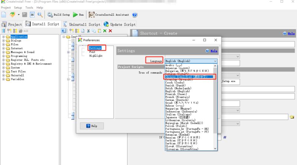Expand the Dialogs folder in tree
The height and width of the screenshot is (165, 297).
(4, 41)
